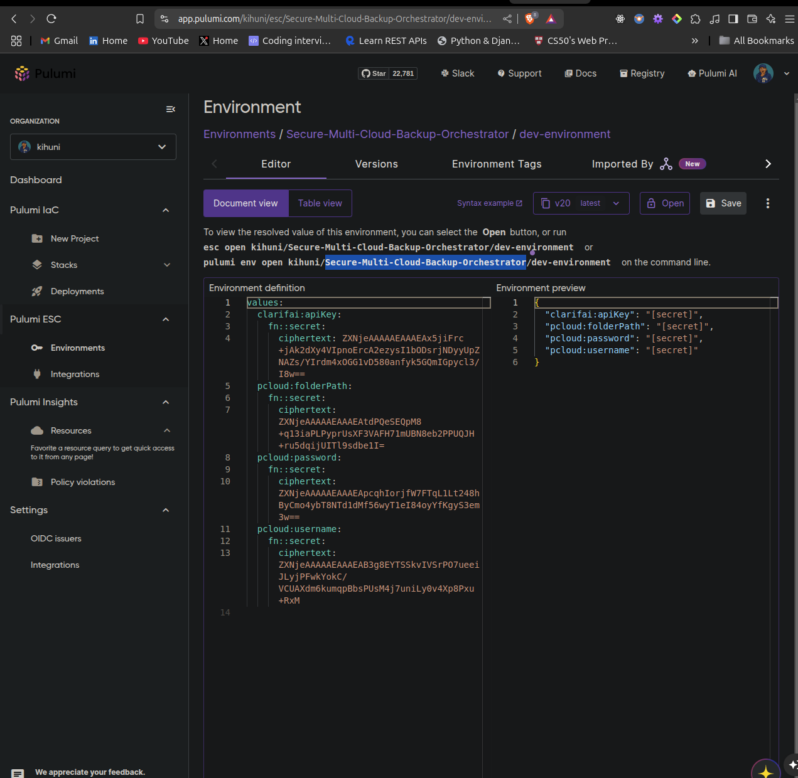Image resolution: width=798 pixels, height=778 pixels.
Task: Open Docs link
Action: [581, 73]
